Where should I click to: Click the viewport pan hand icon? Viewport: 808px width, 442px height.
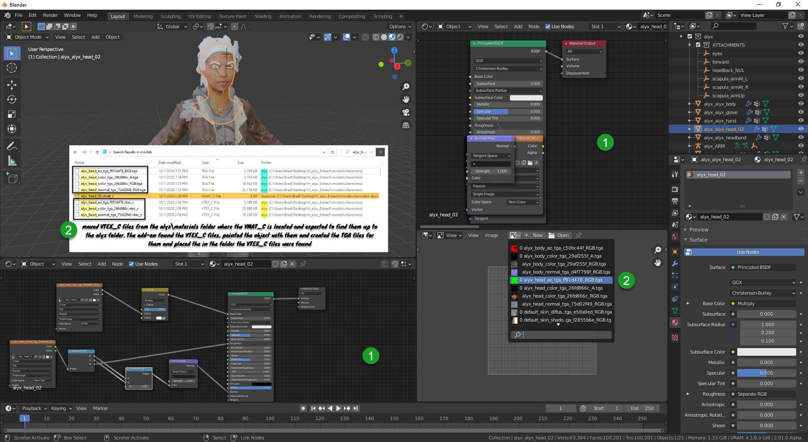point(406,99)
